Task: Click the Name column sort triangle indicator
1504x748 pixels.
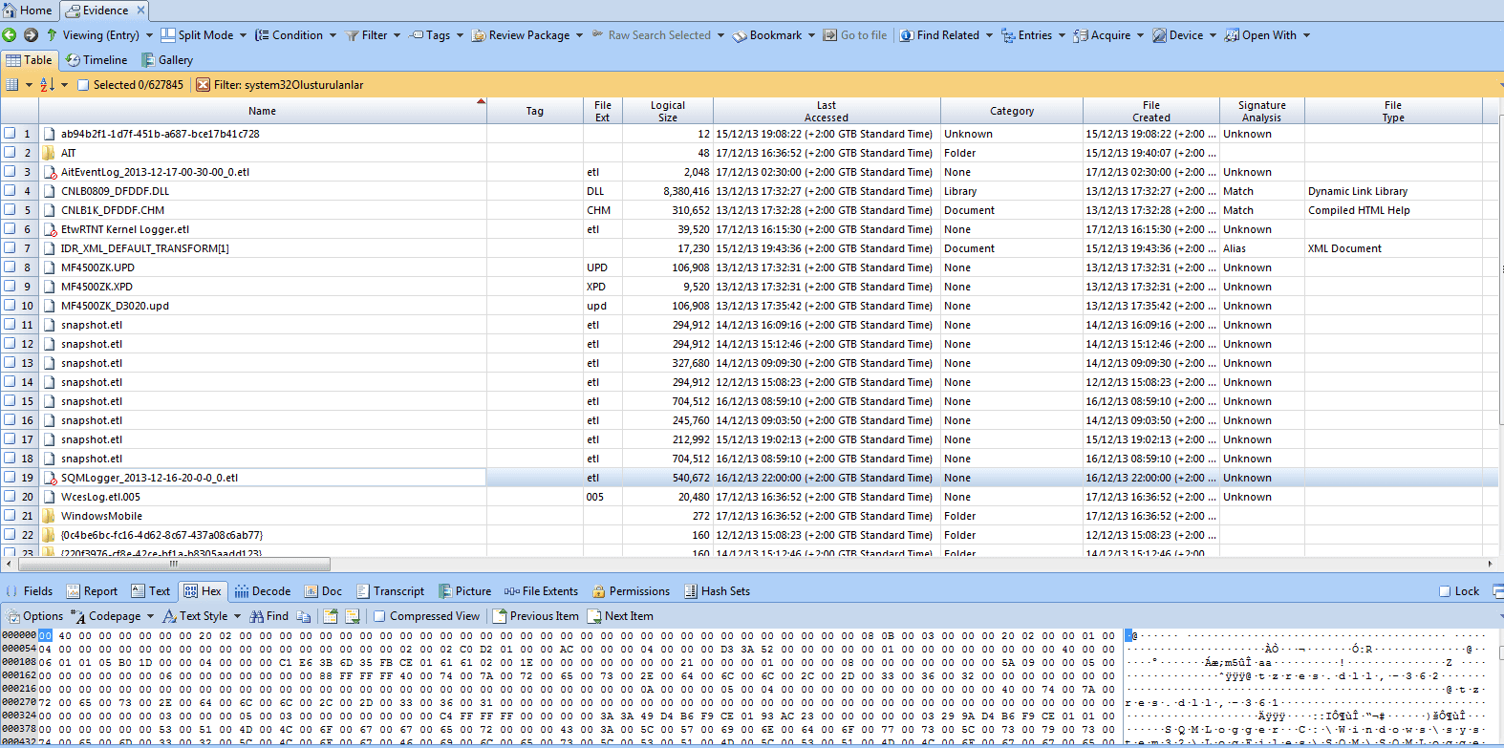Action: pyautogui.click(x=481, y=101)
